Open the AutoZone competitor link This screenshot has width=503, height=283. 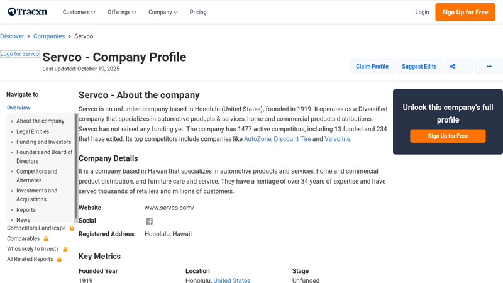coord(257,139)
